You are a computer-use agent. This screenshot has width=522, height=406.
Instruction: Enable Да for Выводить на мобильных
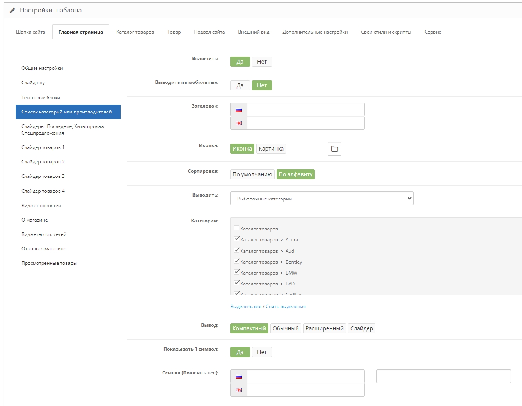coord(240,85)
